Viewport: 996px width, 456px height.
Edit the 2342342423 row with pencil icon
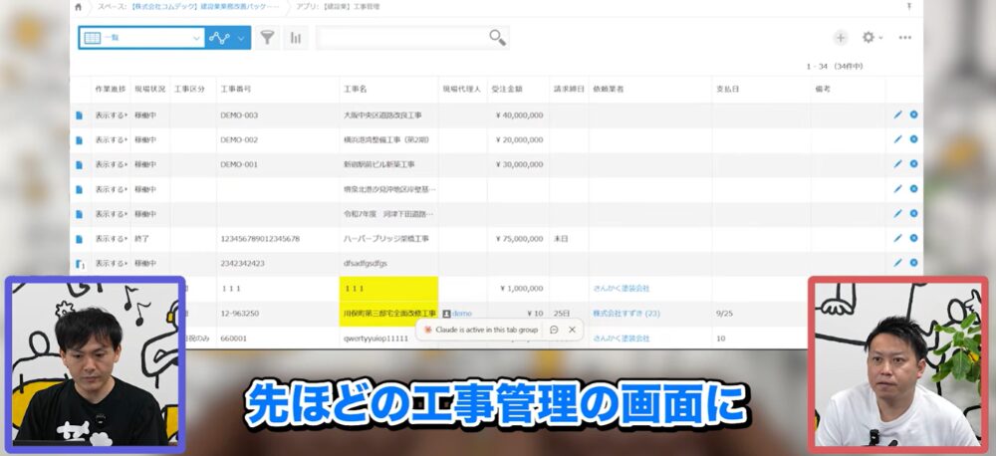tap(897, 262)
